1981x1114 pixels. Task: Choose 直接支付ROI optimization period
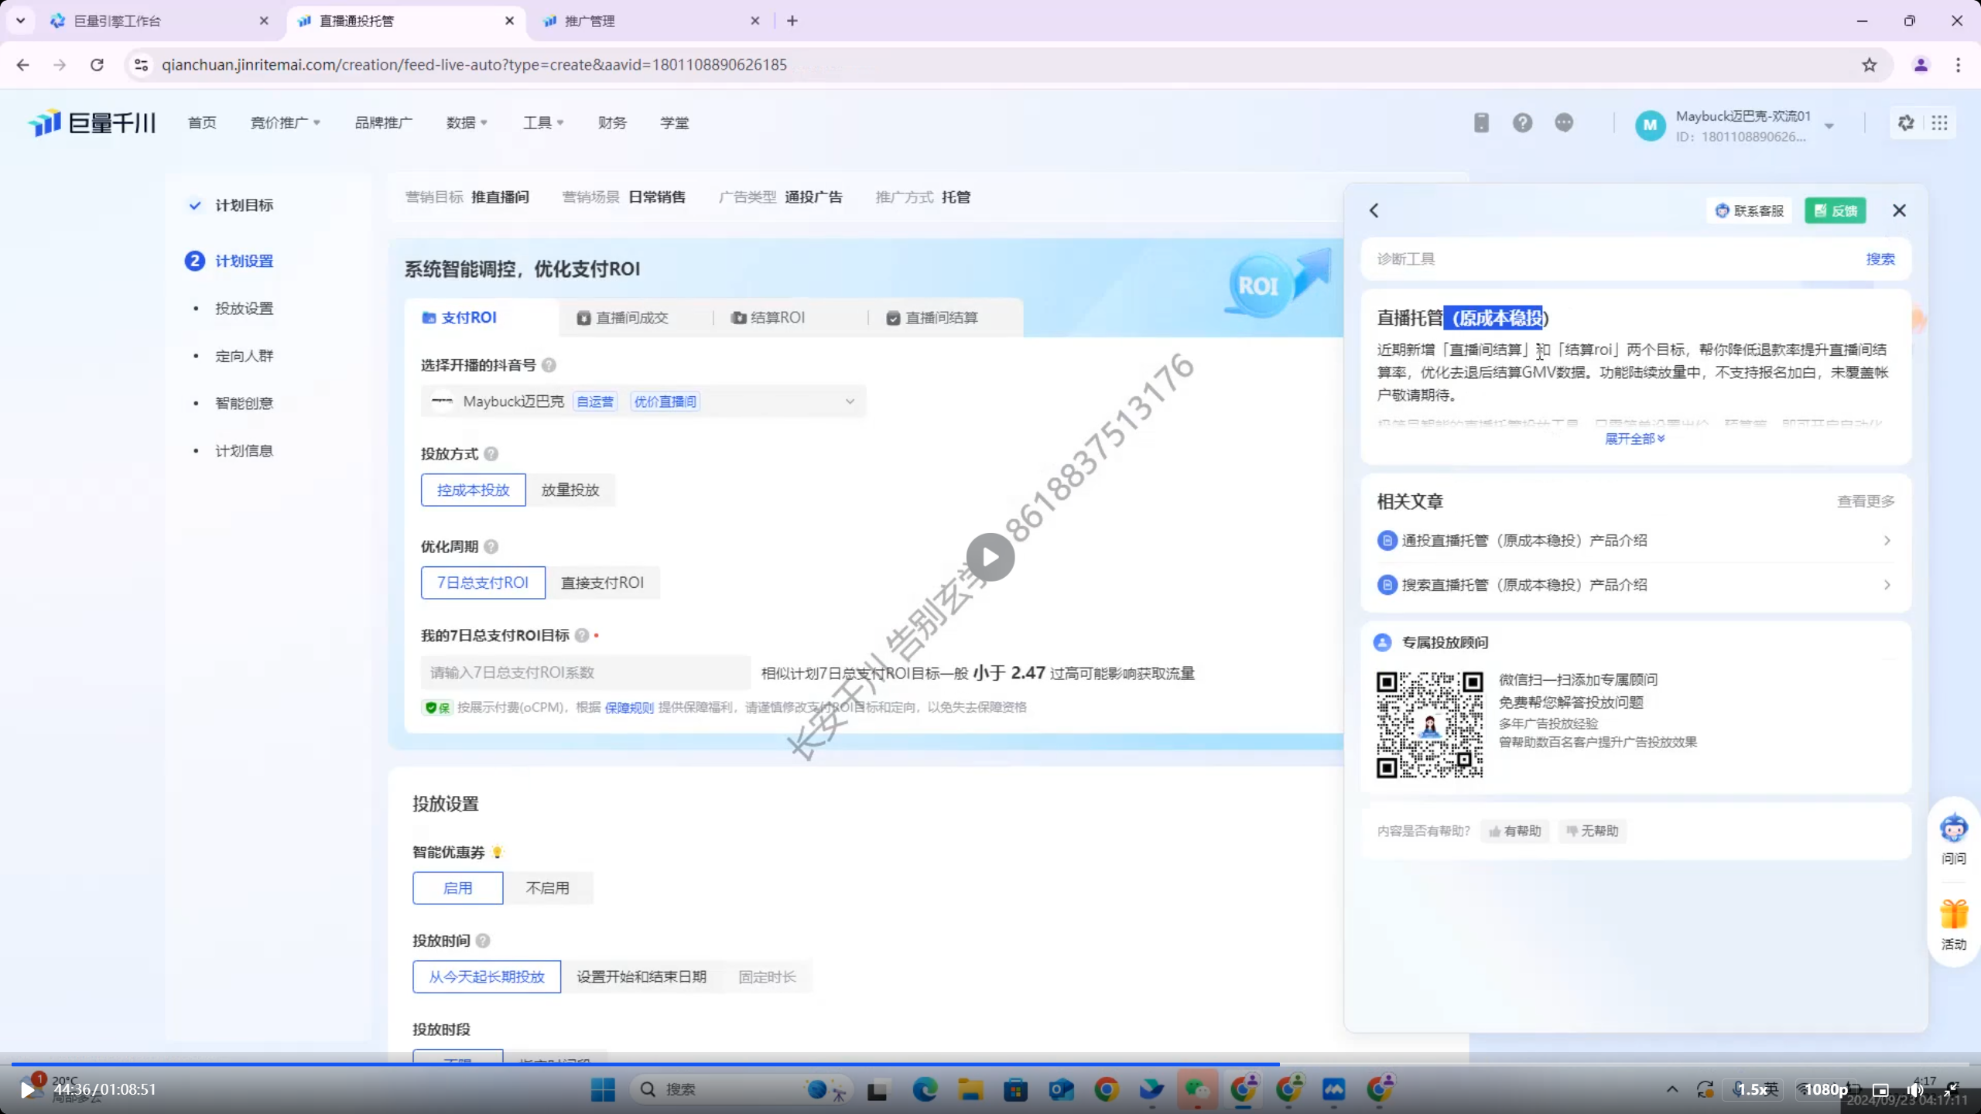tap(602, 583)
